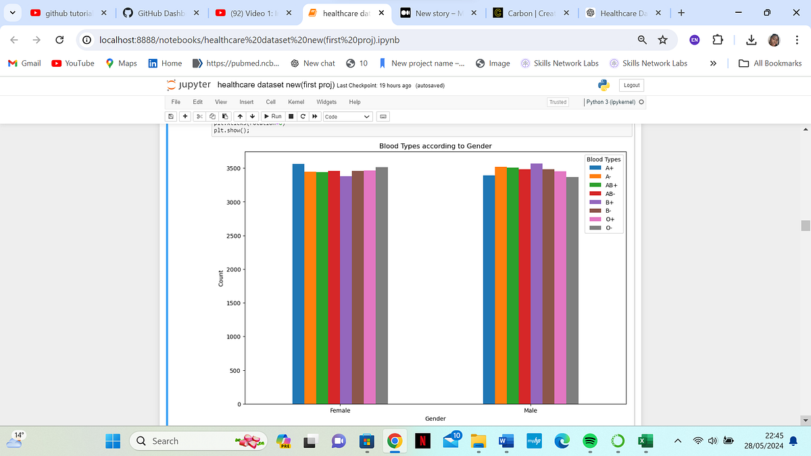Cut the selected cell
Screen dimensions: 811x456
coord(199,116)
